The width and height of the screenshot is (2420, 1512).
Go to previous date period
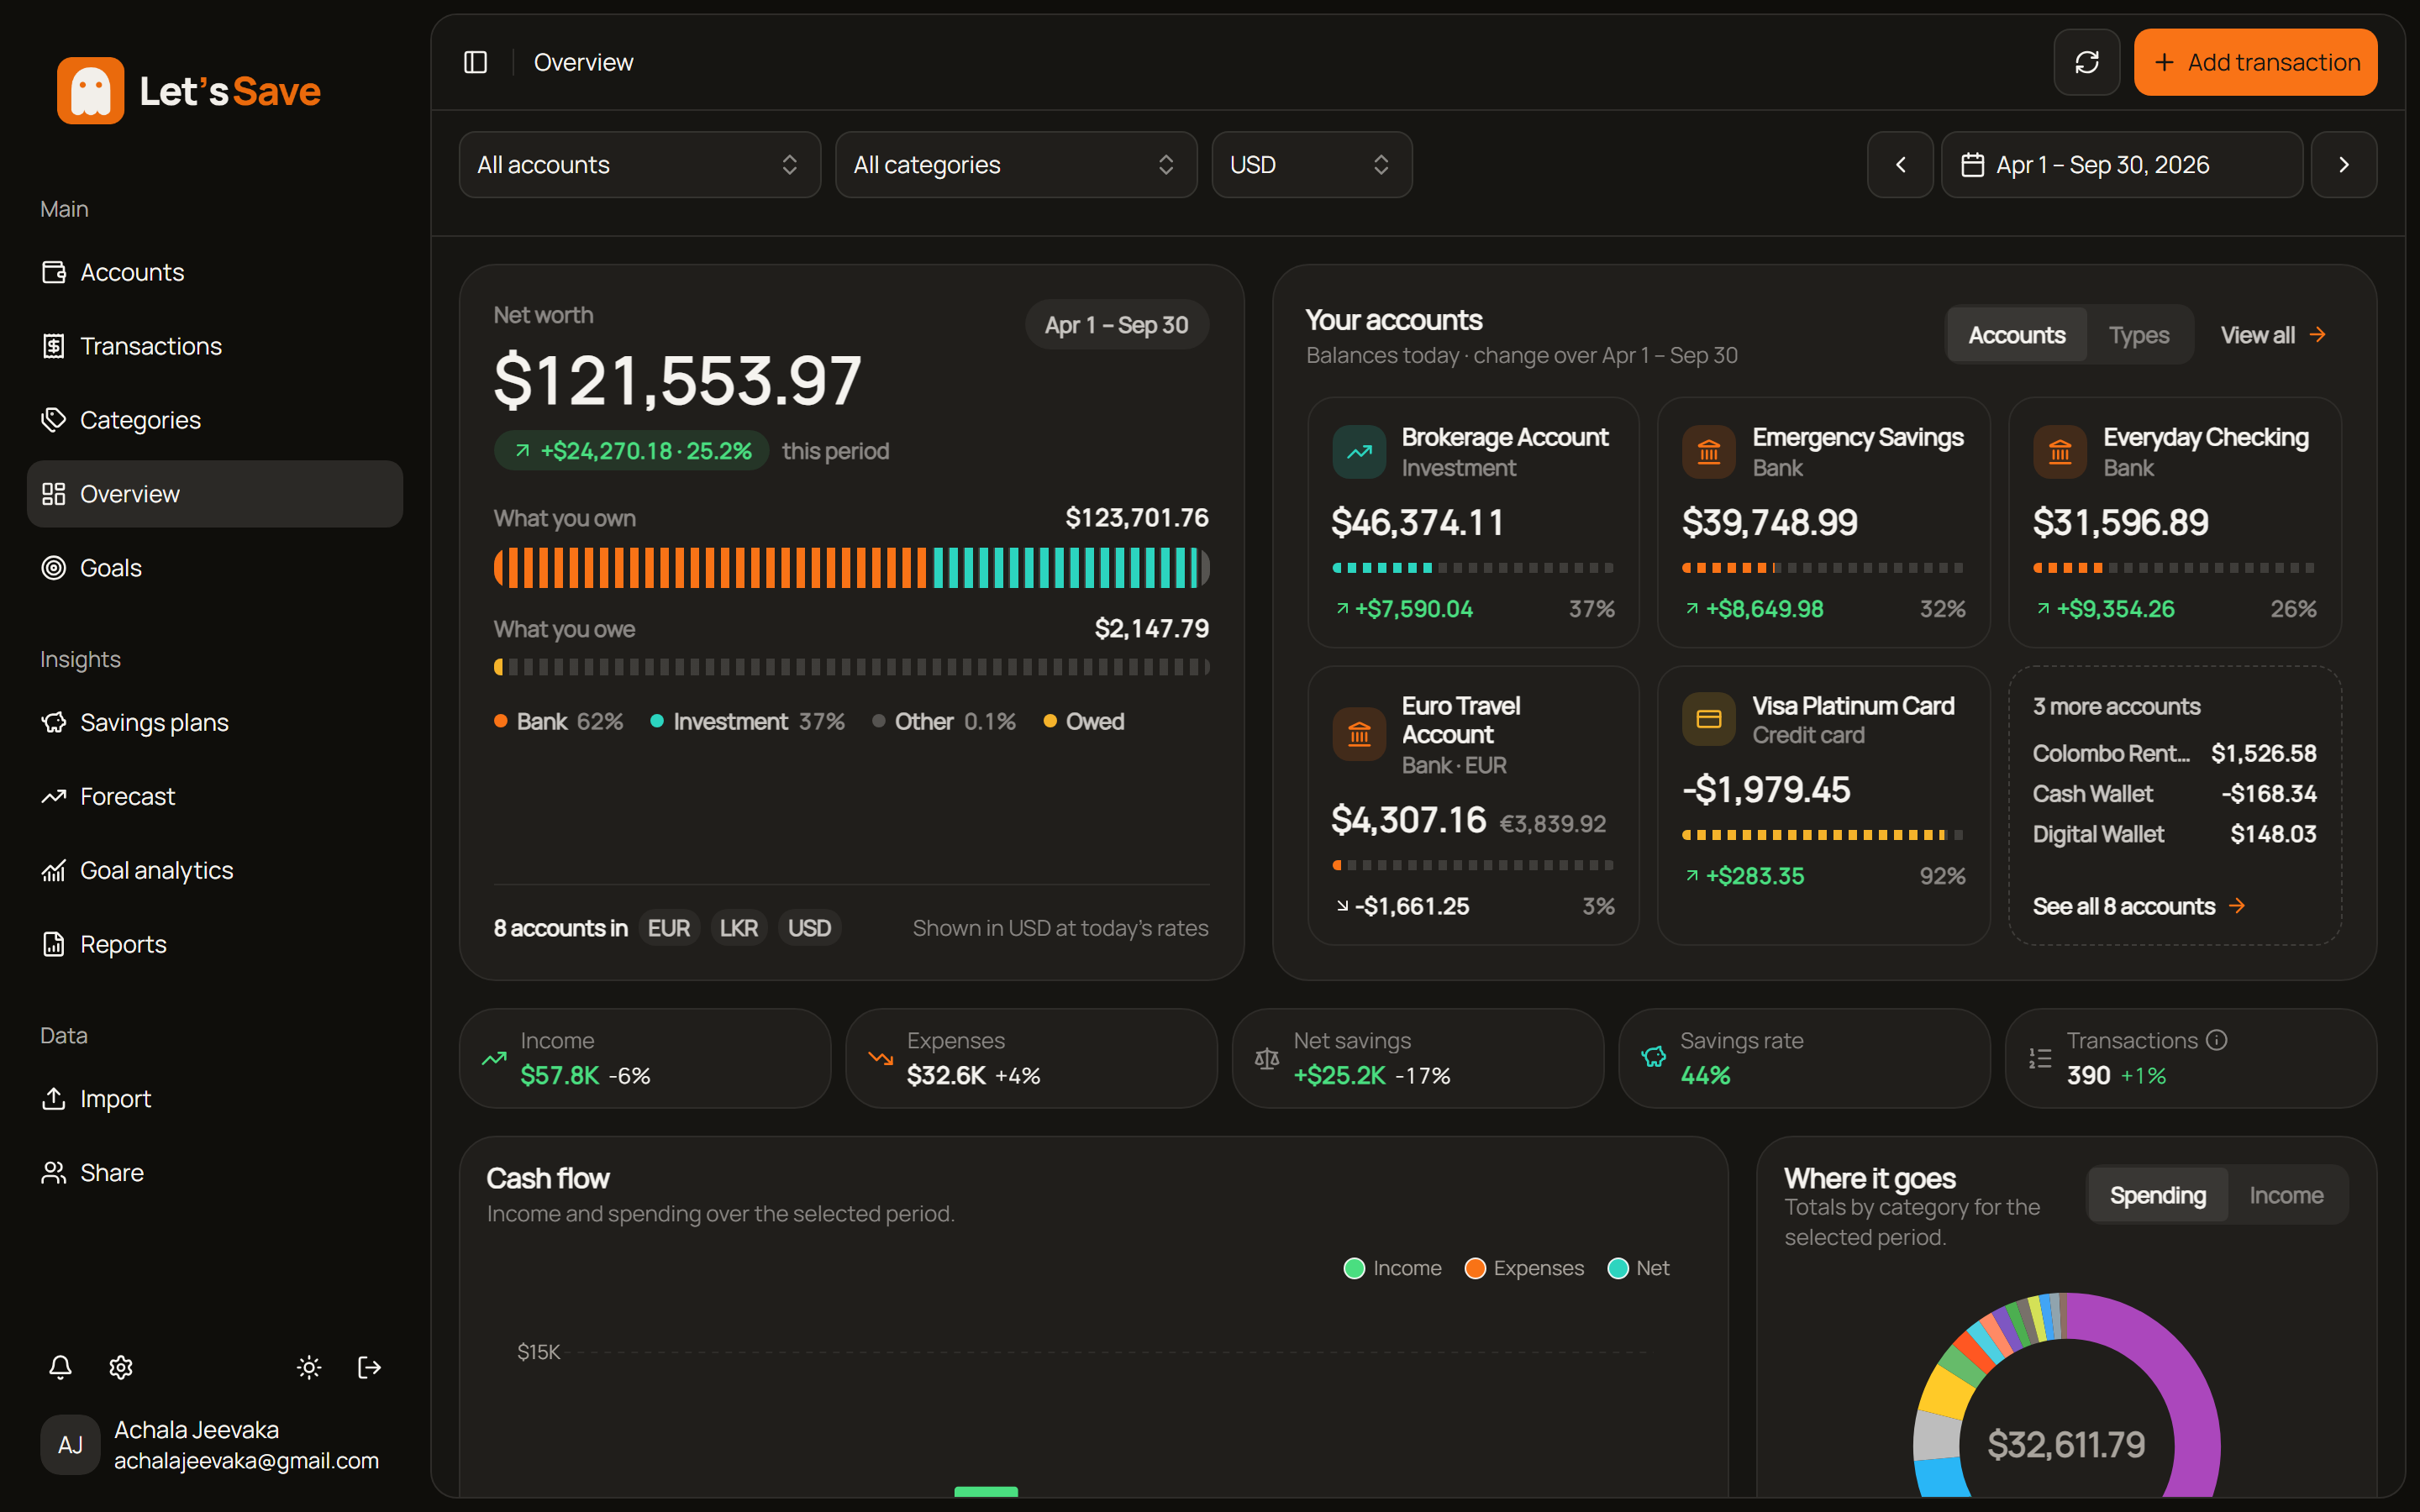[x=1900, y=165]
